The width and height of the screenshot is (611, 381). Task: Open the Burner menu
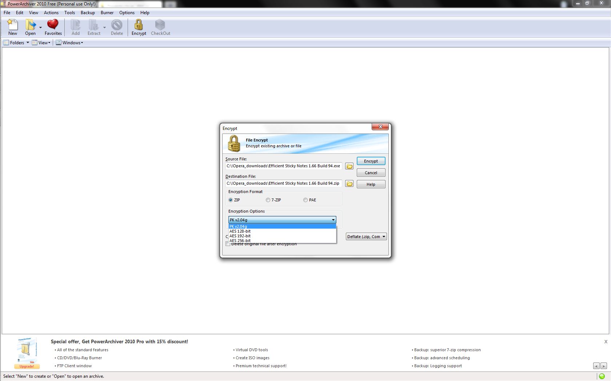[107, 13]
